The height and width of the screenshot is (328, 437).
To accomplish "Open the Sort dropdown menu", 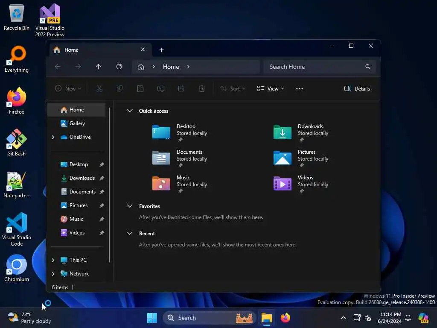I will (x=233, y=89).
